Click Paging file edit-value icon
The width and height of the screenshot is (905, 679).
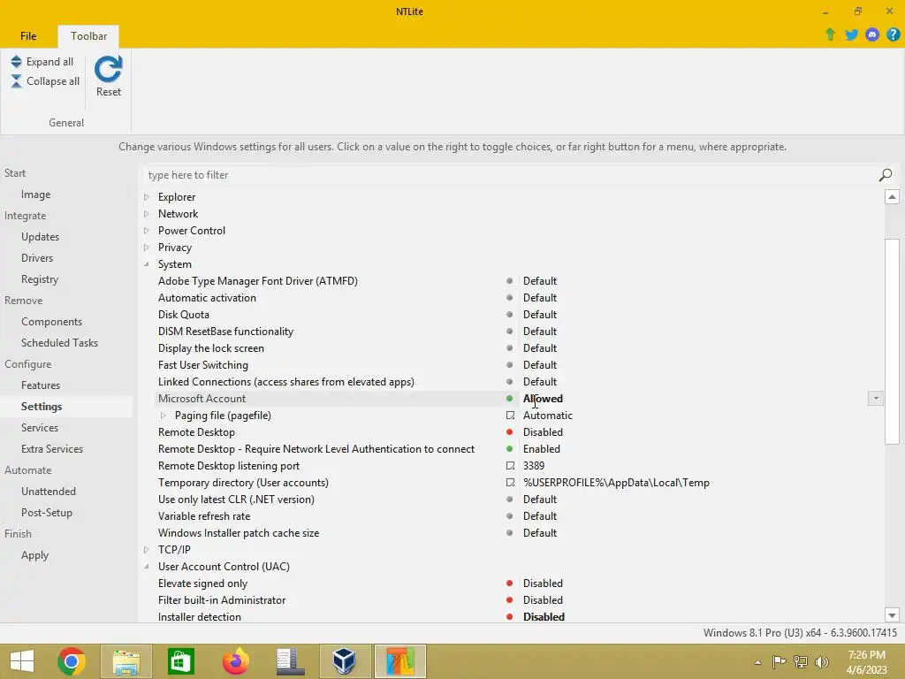[510, 416]
